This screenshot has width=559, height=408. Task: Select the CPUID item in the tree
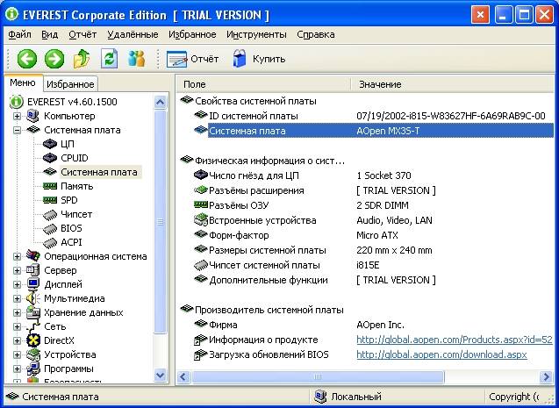click(75, 158)
